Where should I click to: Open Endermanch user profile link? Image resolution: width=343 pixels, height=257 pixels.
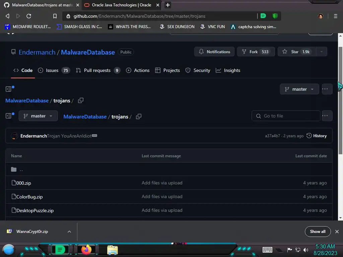tap(37, 52)
